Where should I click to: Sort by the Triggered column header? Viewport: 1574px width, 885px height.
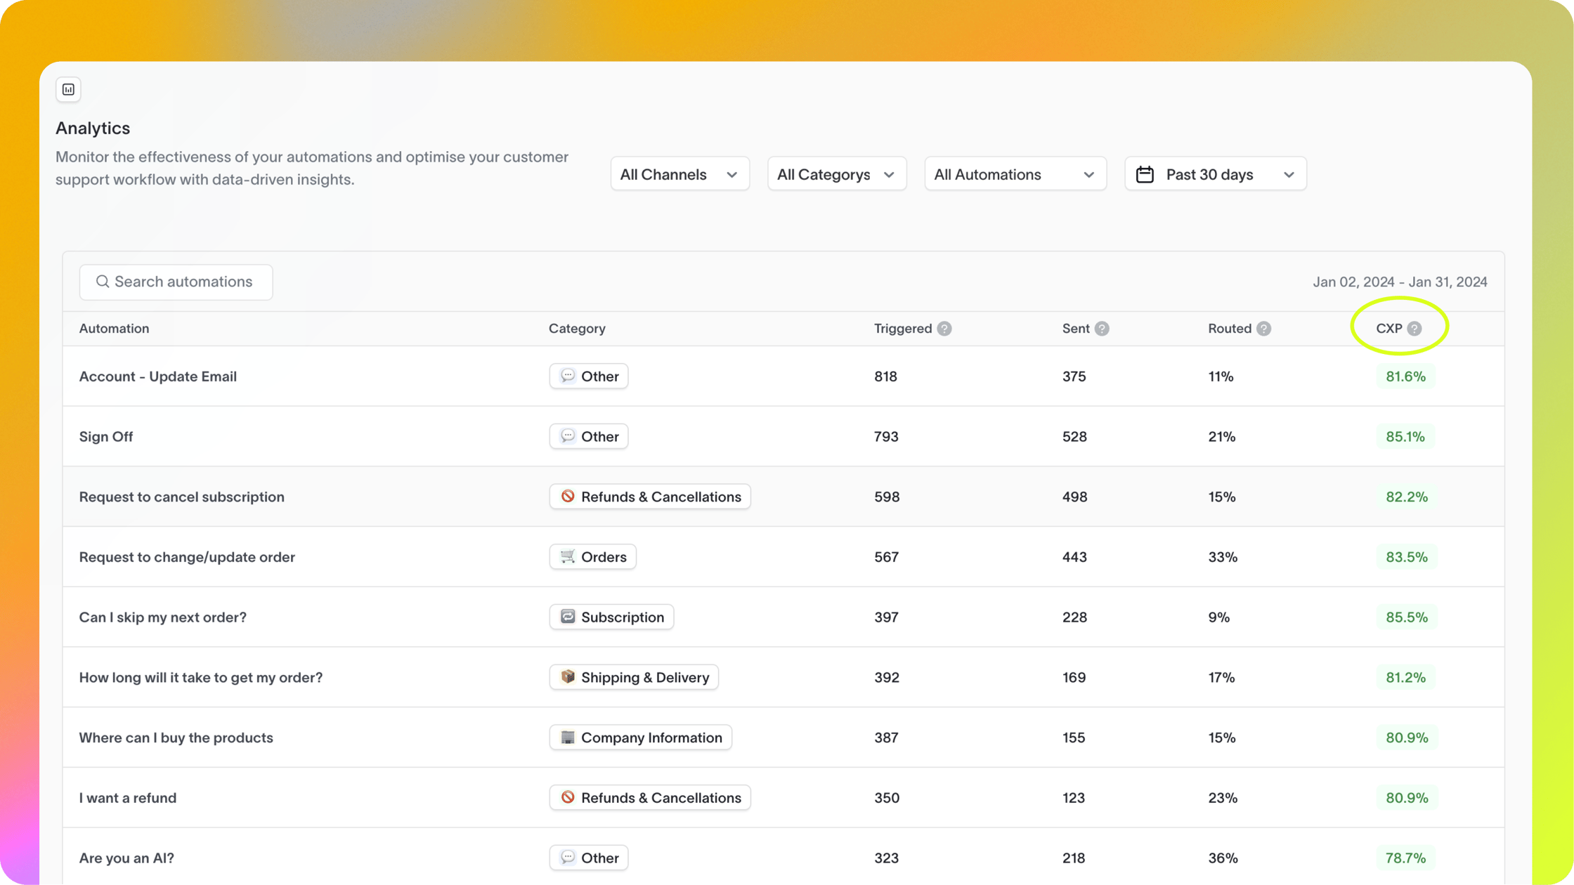(x=903, y=329)
